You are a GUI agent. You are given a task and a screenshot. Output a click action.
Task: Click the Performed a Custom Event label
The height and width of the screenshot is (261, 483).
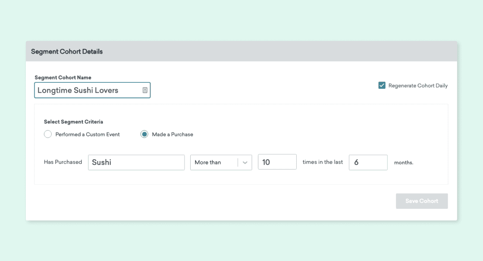88,134
